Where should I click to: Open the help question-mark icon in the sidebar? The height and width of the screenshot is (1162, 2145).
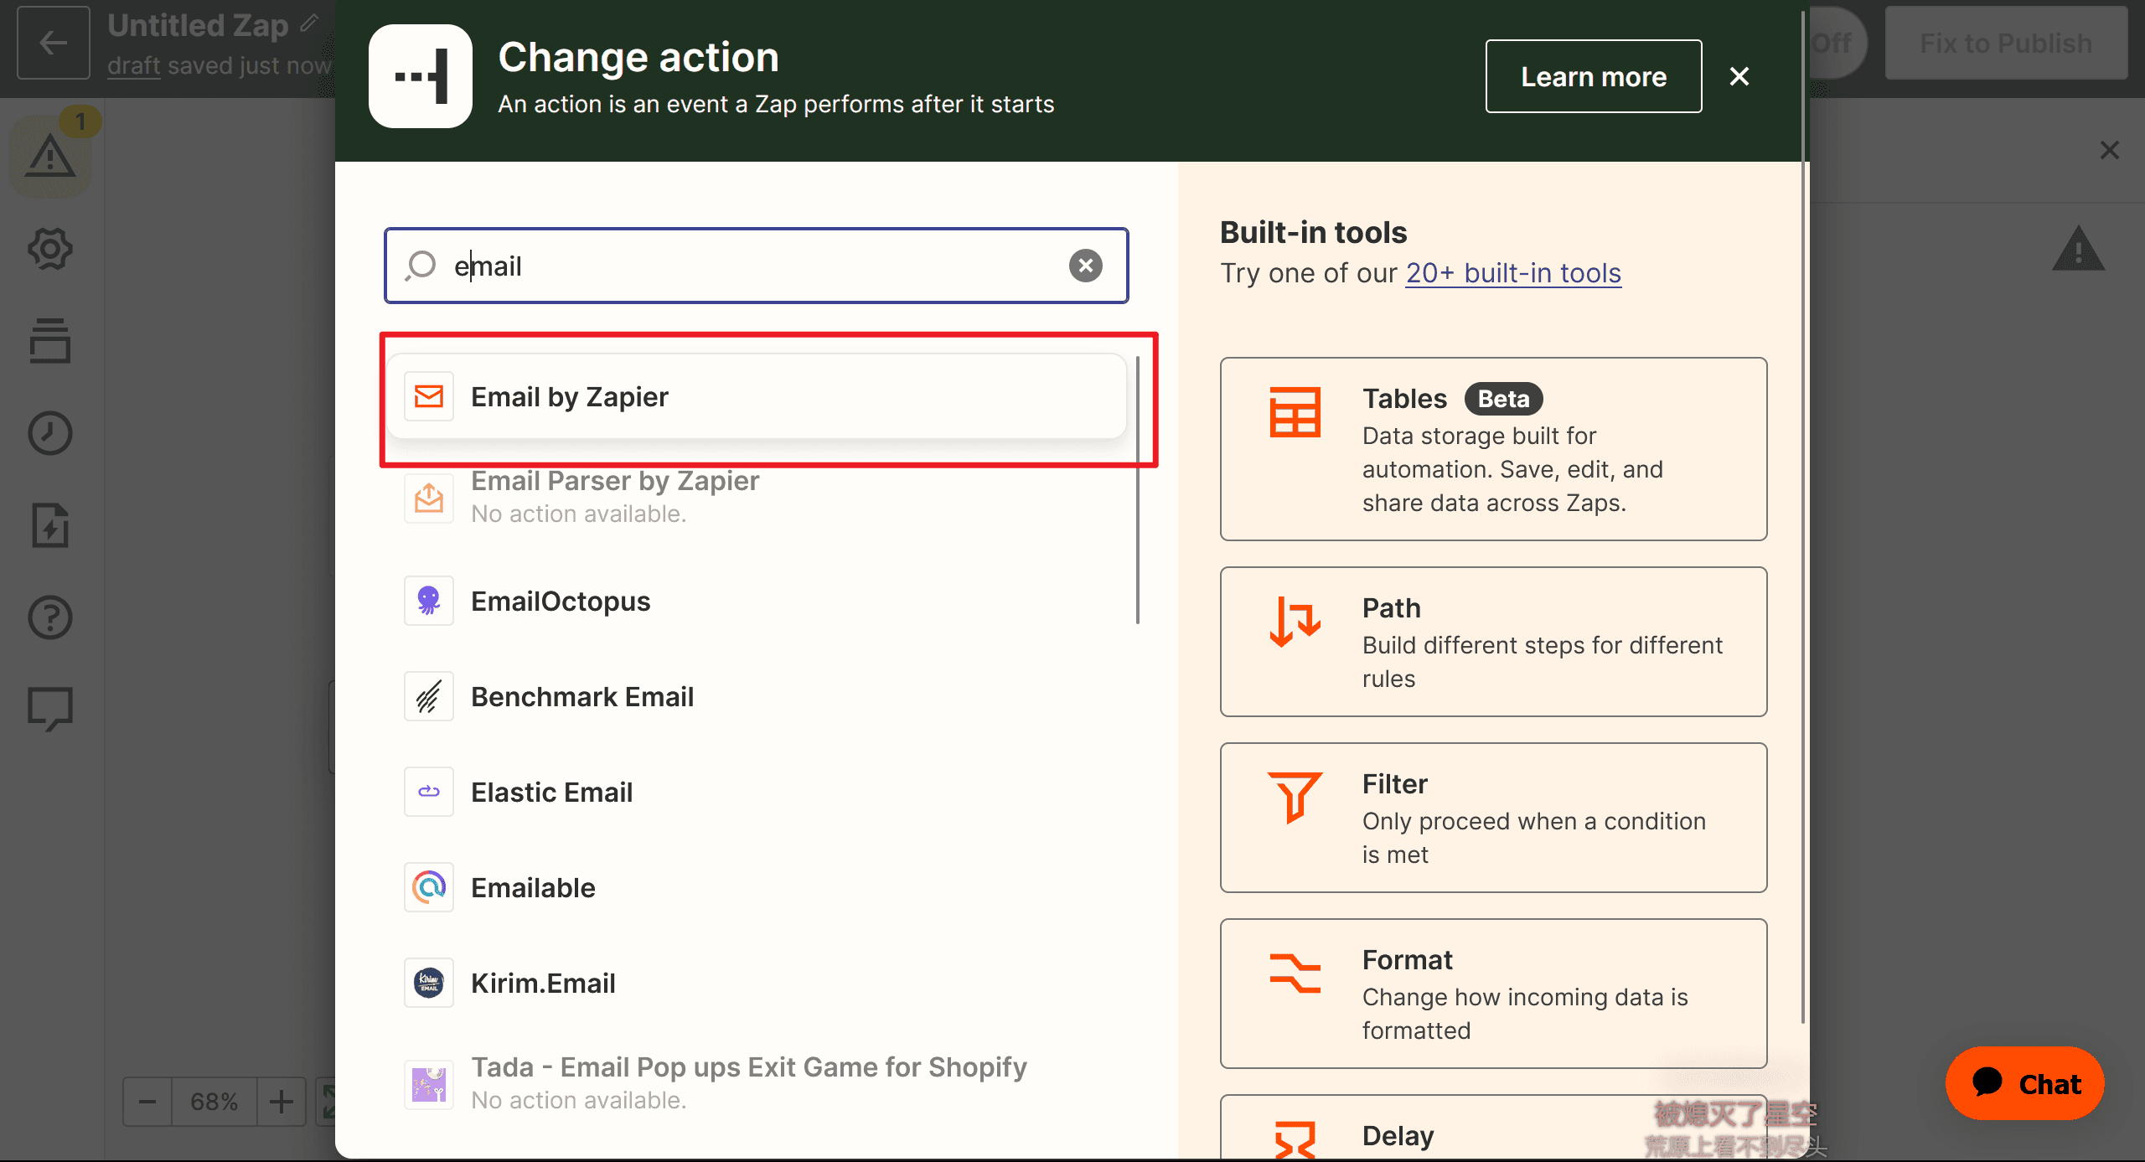(x=50, y=618)
